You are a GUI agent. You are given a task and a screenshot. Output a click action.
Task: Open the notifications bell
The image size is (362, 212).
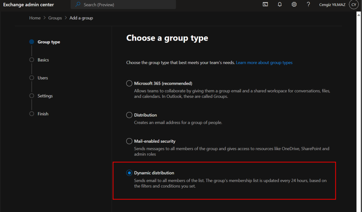tap(280, 5)
